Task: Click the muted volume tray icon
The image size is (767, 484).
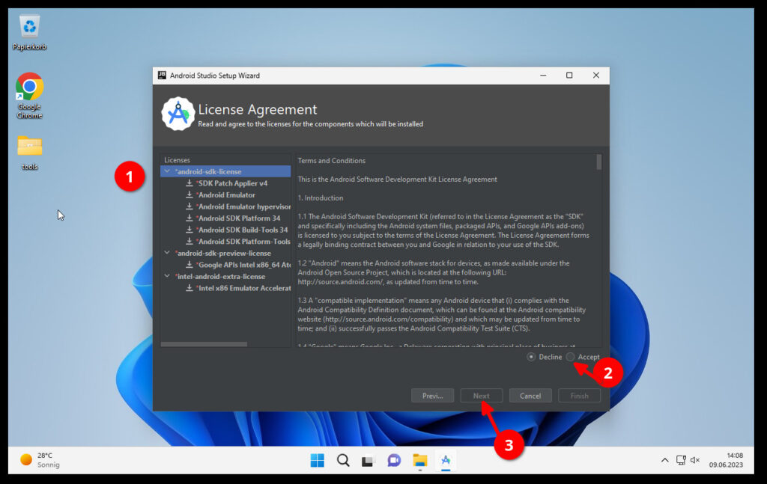Action: (695, 460)
